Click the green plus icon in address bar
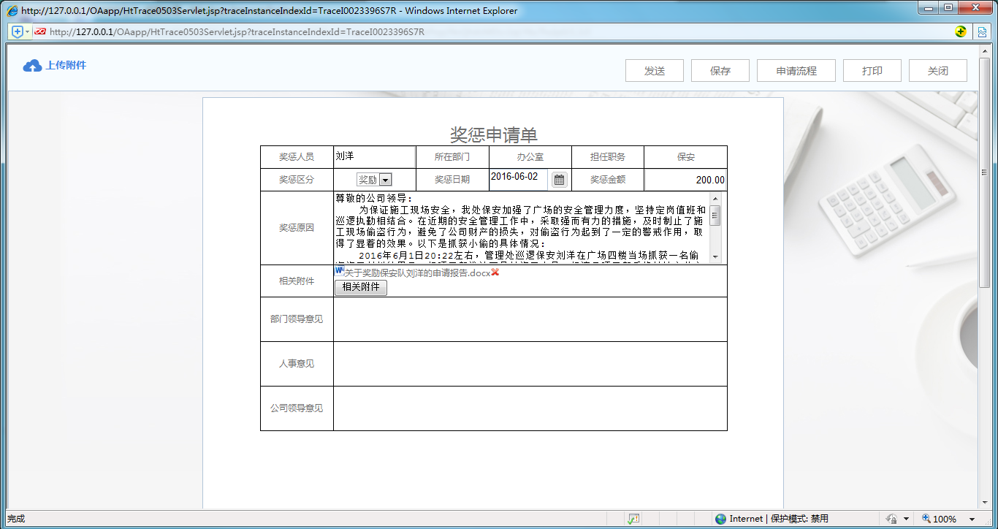The image size is (998, 529). tap(961, 31)
